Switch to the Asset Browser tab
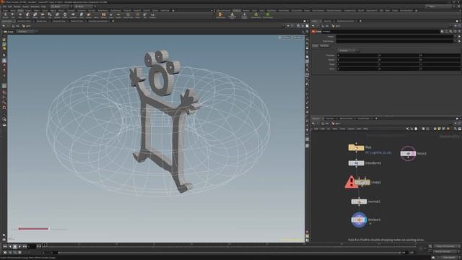This screenshot has width=462, height=260. 364,118
